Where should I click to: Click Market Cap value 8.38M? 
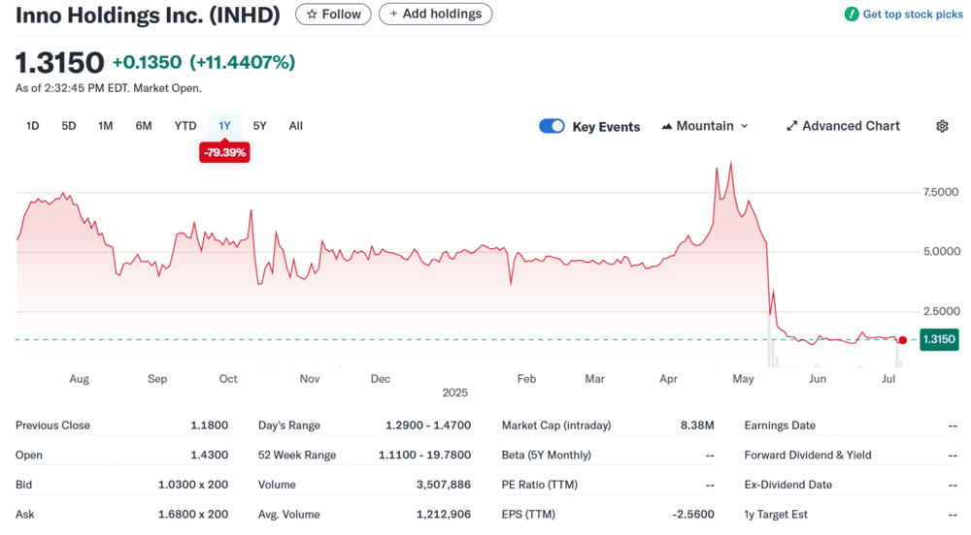(697, 425)
